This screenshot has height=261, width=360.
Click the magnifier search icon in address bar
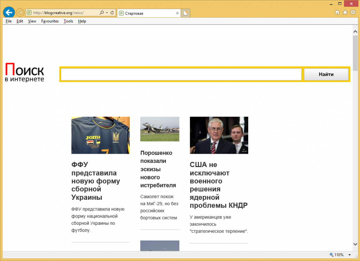(x=101, y=13)
